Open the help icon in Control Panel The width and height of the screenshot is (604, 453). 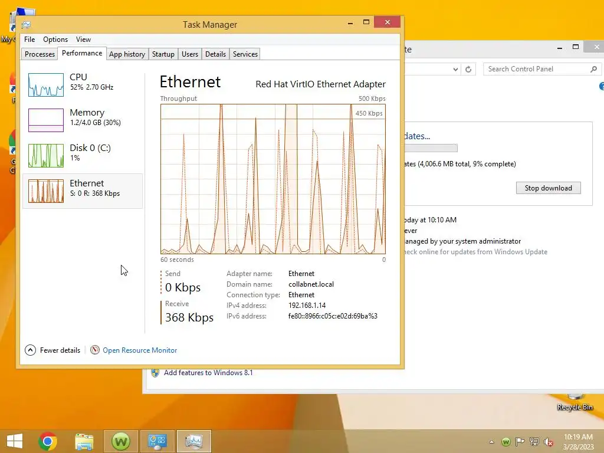coord(601,86)
